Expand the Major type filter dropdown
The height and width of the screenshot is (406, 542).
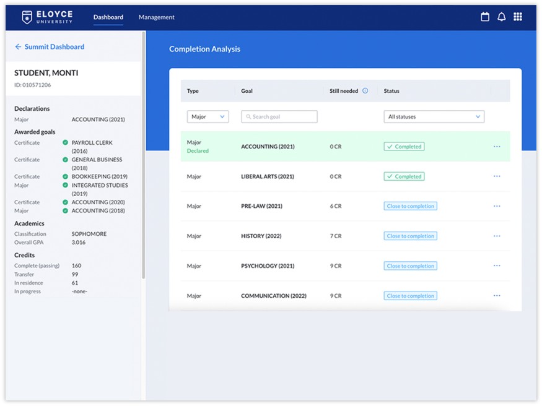point(208,116)
